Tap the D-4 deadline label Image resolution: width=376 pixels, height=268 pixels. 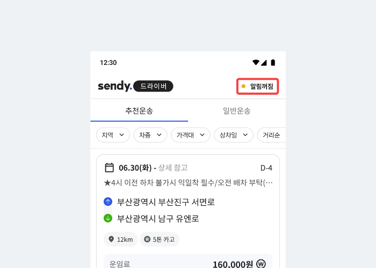(266, 167)
